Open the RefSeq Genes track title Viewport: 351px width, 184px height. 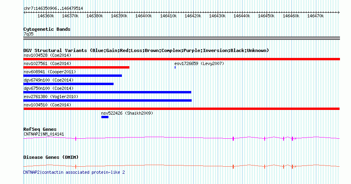(40, 130)
